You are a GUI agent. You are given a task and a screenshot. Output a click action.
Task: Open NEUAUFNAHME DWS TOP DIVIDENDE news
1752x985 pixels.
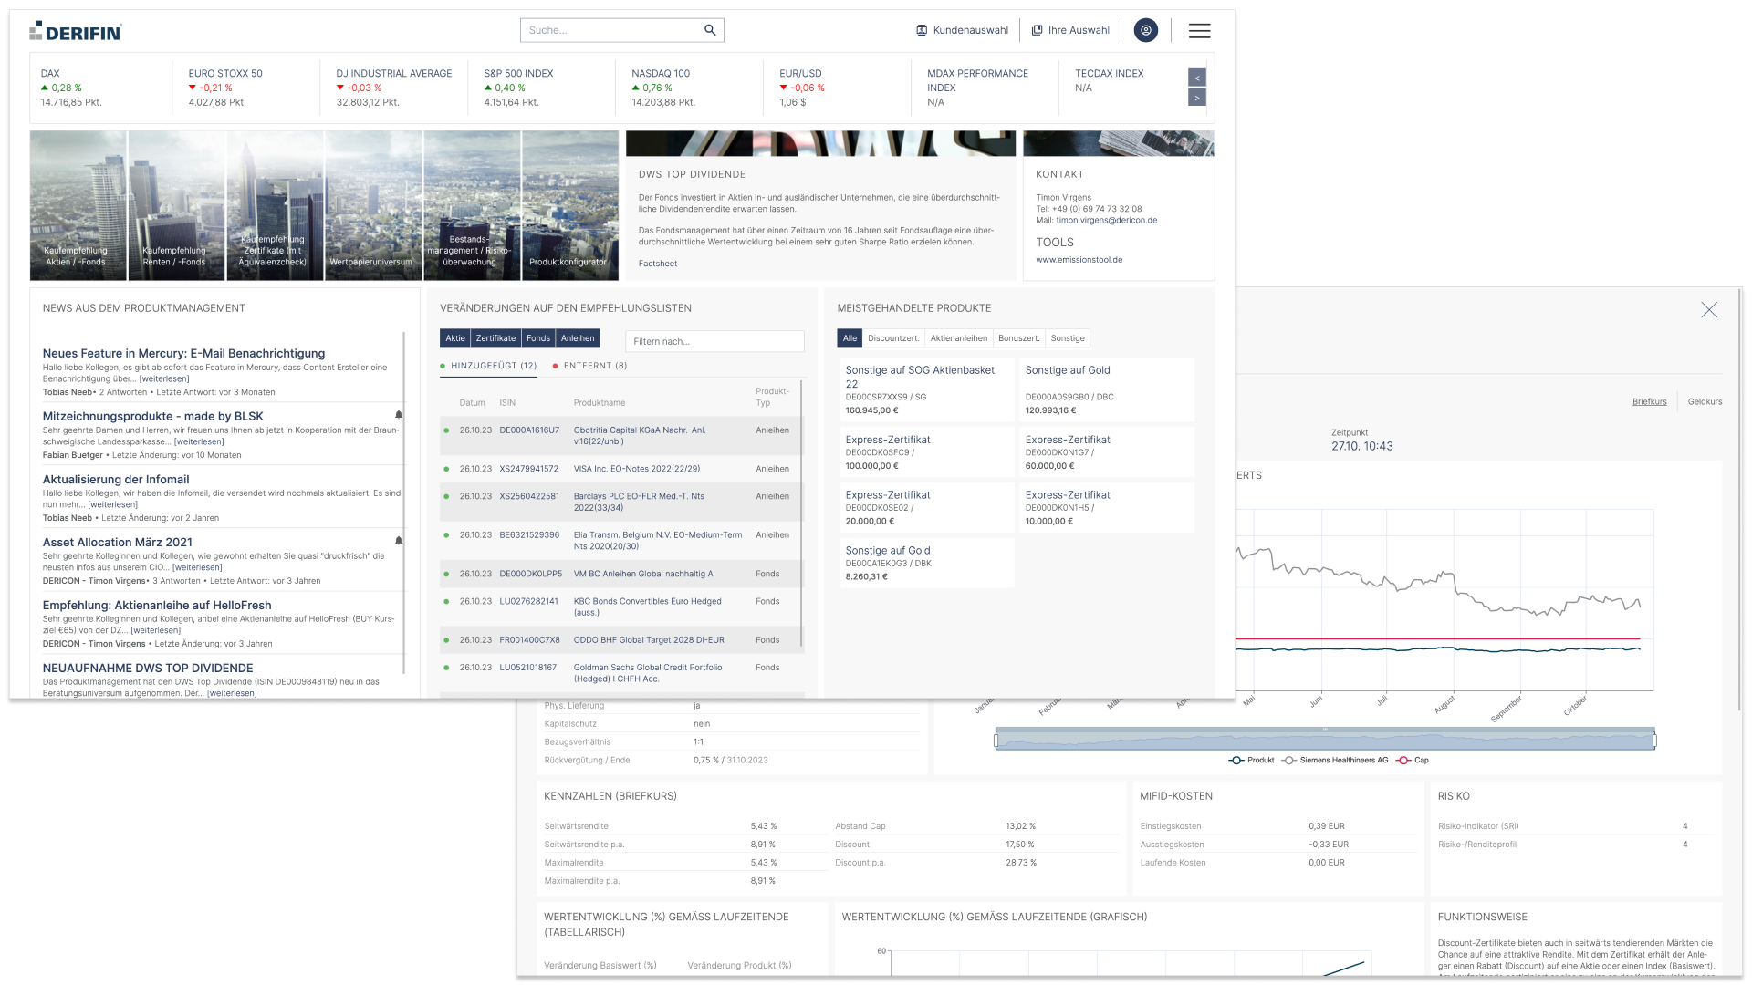coord(148,668)
